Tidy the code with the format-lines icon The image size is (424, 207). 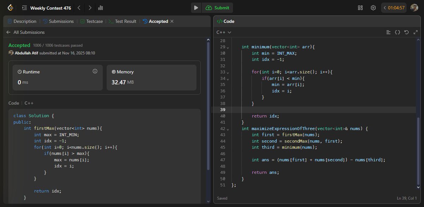pyautogui.click(x=389, y=32)
